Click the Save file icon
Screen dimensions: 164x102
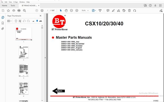[3, 11]
